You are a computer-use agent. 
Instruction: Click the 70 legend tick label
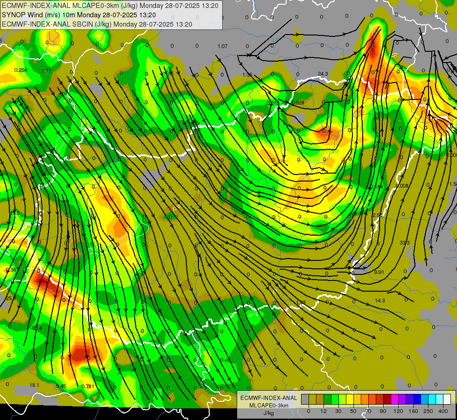click(x=368, y=411)
